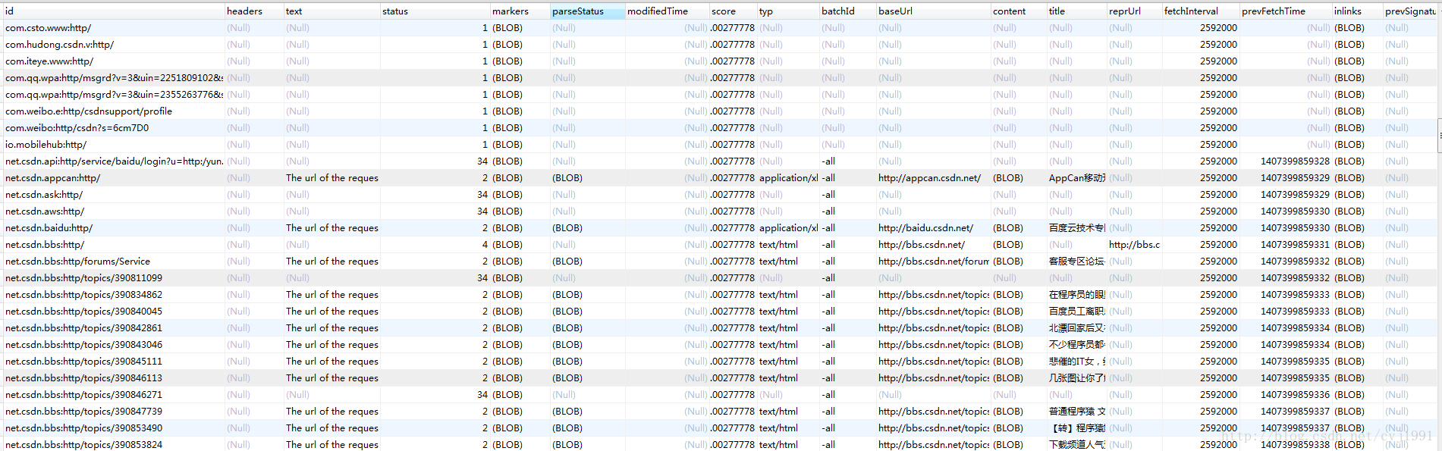1442x451 pixels.
Task: Click title cell 北漂回家后又
Action: (x=1077, y=328)
